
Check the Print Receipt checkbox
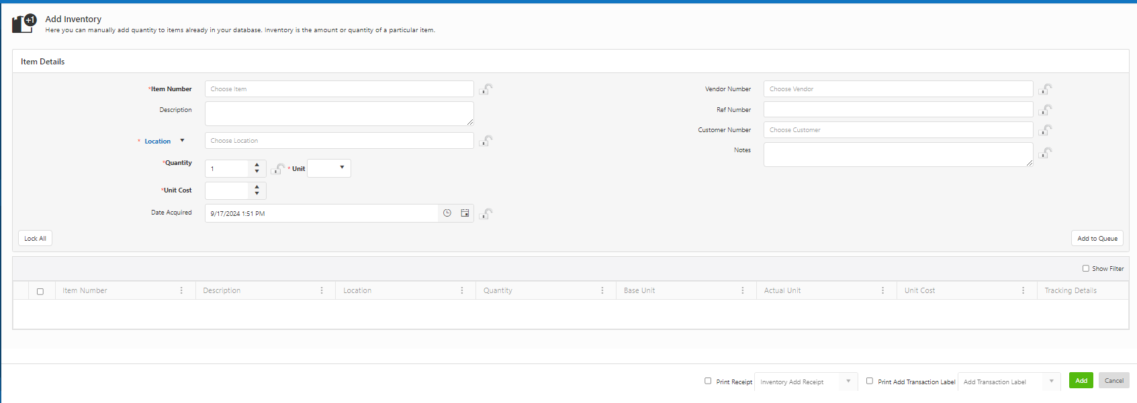pyautogui.click(x=708, y=381)
